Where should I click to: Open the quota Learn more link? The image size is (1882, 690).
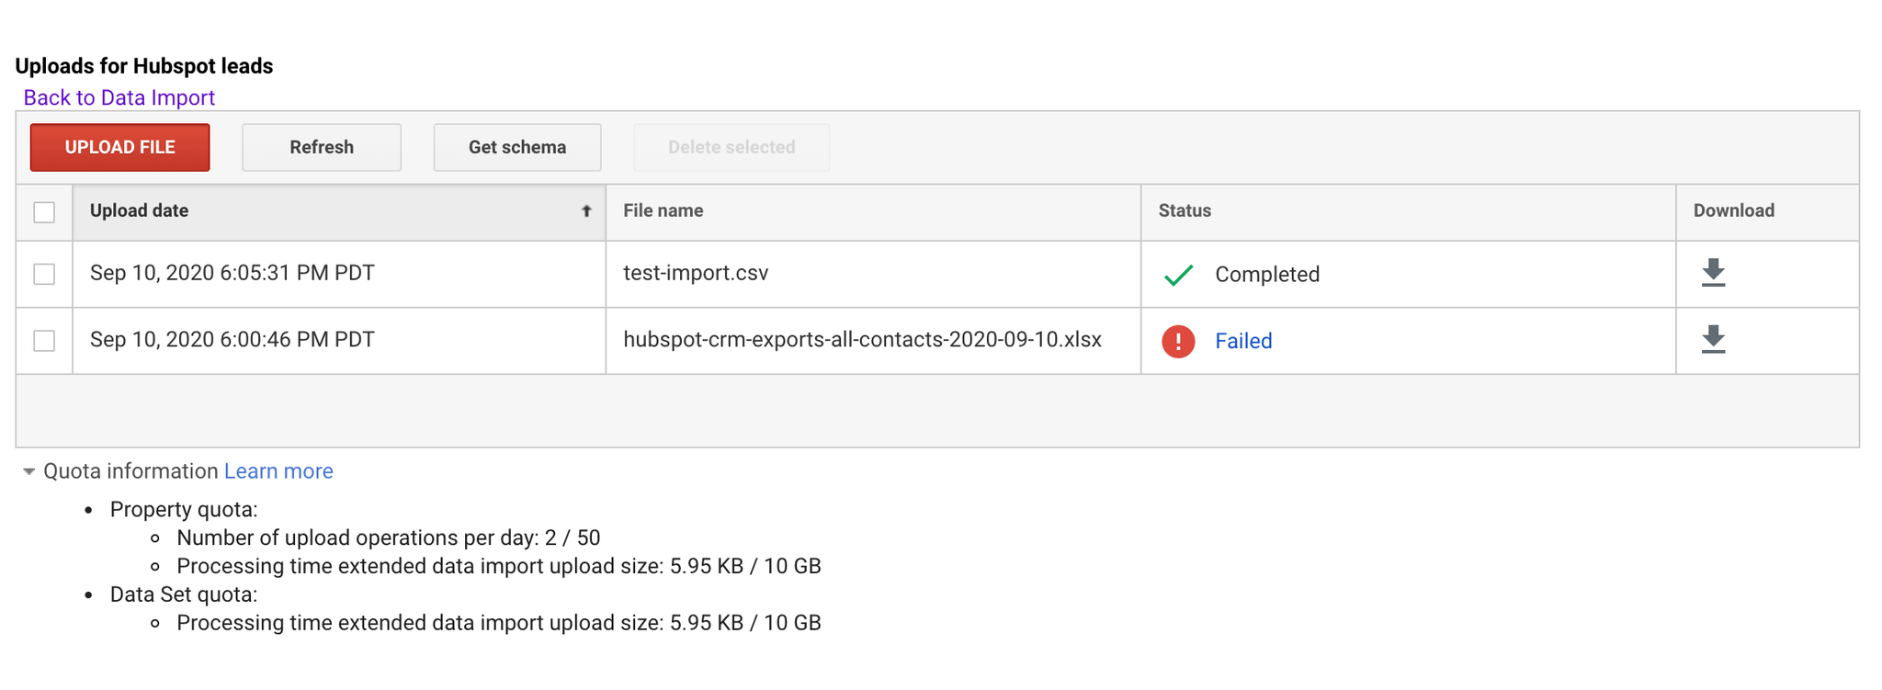tap(278, 471)
